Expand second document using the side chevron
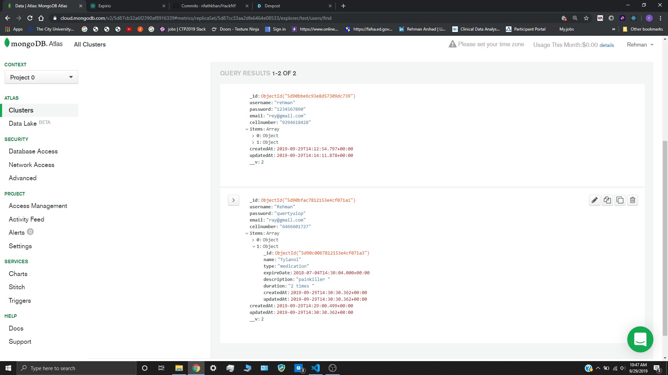The image size is (668, 375). coord(233,200)
